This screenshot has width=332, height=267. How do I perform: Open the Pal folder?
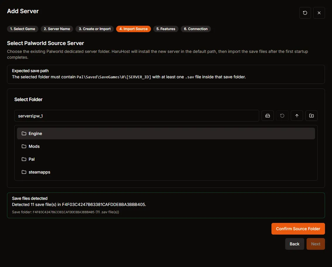[x=32, y=159]
